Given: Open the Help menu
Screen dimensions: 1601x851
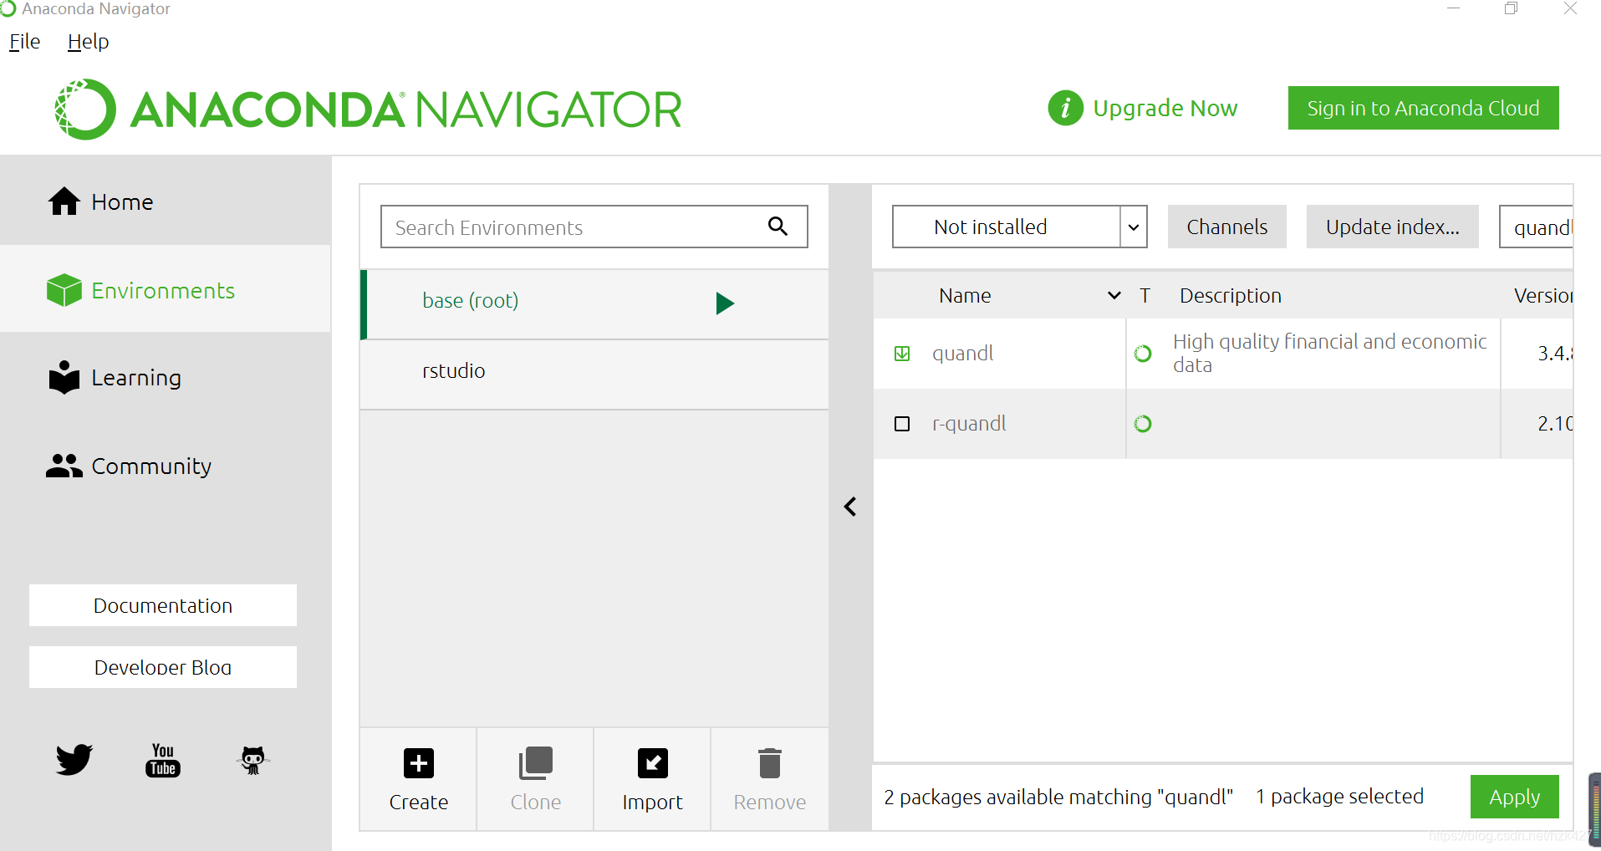Looking at the screenshot, I should point(88,41).
